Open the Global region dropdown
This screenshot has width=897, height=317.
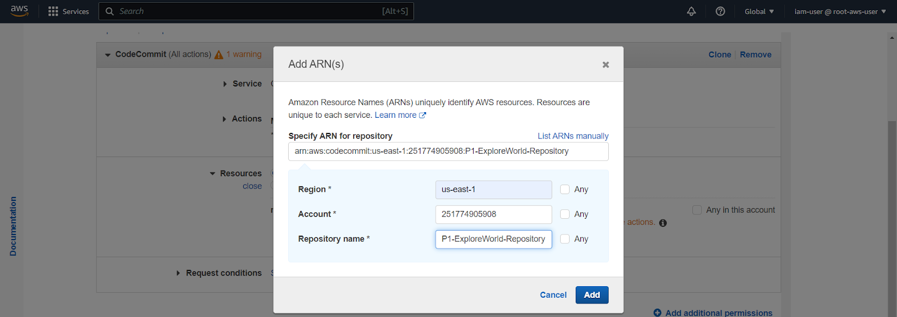pos(759,11)
